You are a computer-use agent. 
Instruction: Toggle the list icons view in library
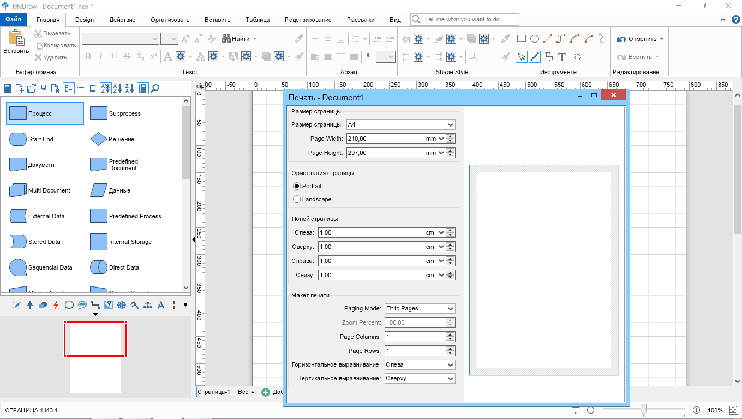click(69, 88)
